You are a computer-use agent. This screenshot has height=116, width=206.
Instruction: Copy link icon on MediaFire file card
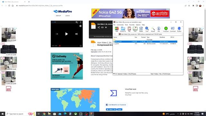point(102,27)
